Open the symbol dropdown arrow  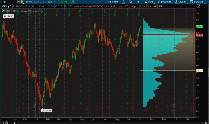[18, 2]
